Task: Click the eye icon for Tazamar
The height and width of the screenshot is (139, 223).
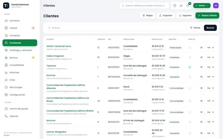Action: pos(201,67)
